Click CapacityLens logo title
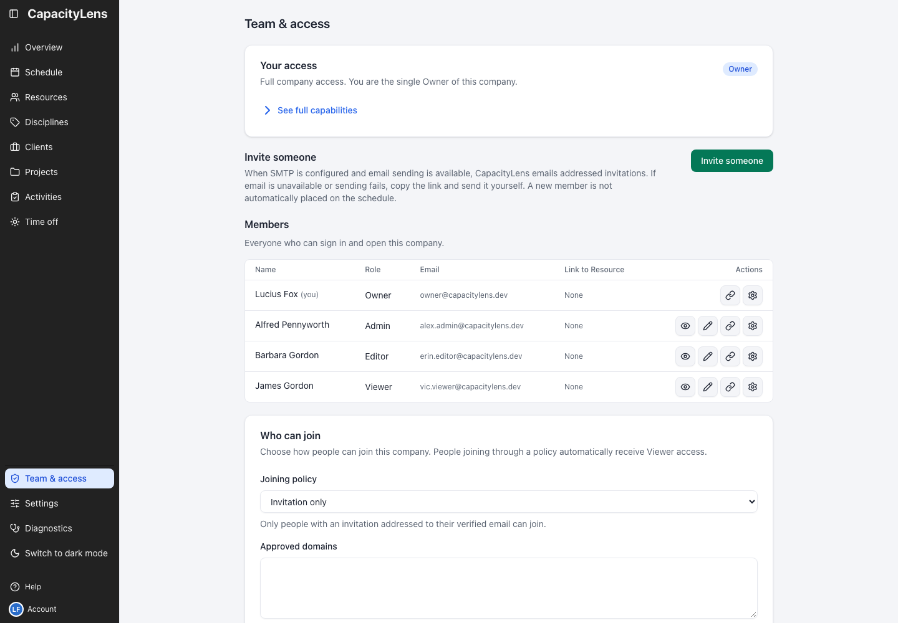Image resolution: width=898 pixels, height=623 pixels. (x=67, y=14)
